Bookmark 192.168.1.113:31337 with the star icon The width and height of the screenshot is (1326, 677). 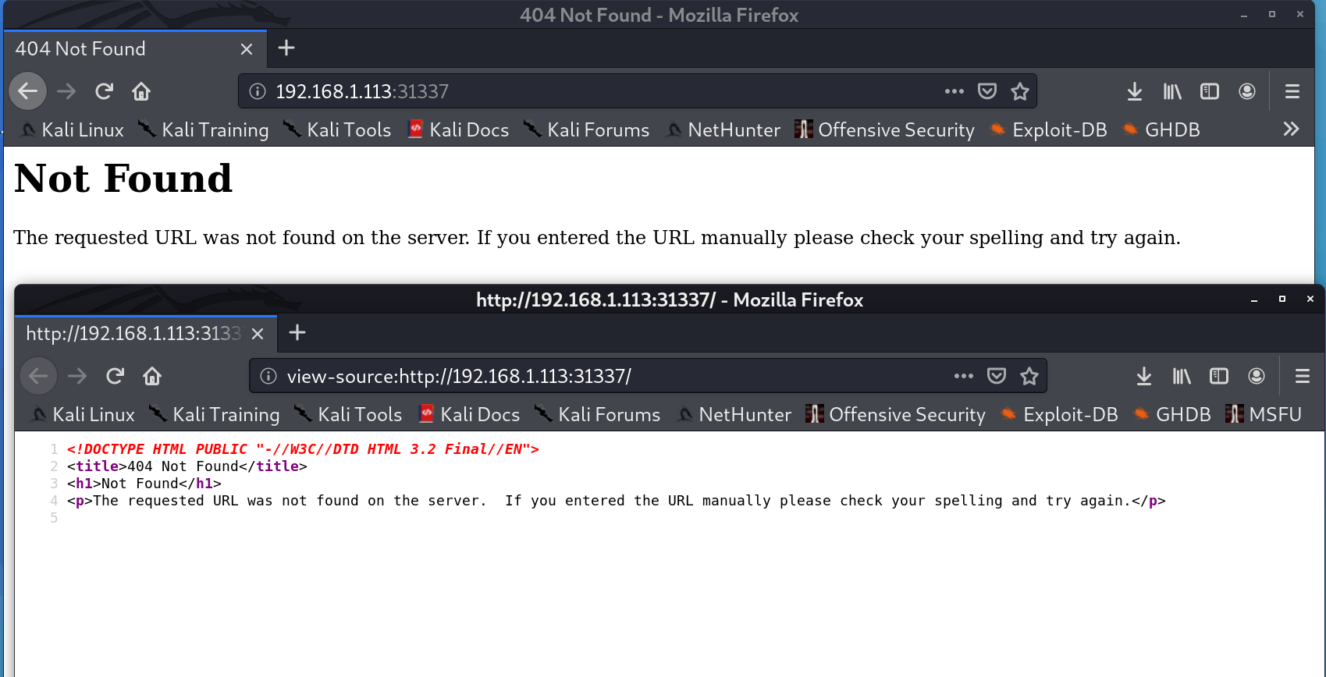pos(1019,91)
